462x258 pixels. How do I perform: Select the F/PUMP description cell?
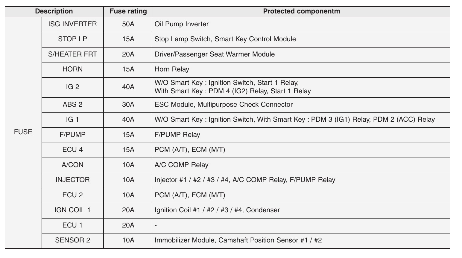73,135
